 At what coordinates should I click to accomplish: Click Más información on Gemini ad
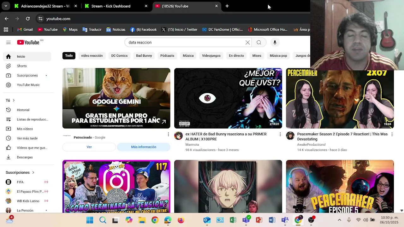[x=144, y=147]
